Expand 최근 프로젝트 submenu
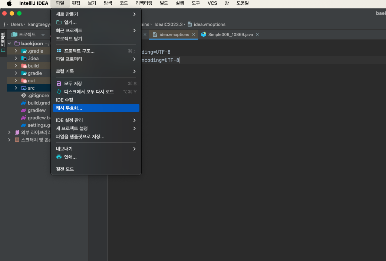 (x=96, y=30)
